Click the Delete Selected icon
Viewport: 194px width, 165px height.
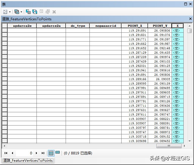pyautogui.click(x=54, y=12)
